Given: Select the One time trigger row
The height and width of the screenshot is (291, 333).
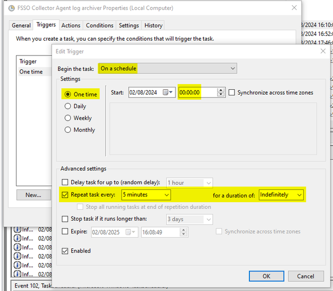Looking at the screenshot, I should pyautogui.click(x=34, y=71).
